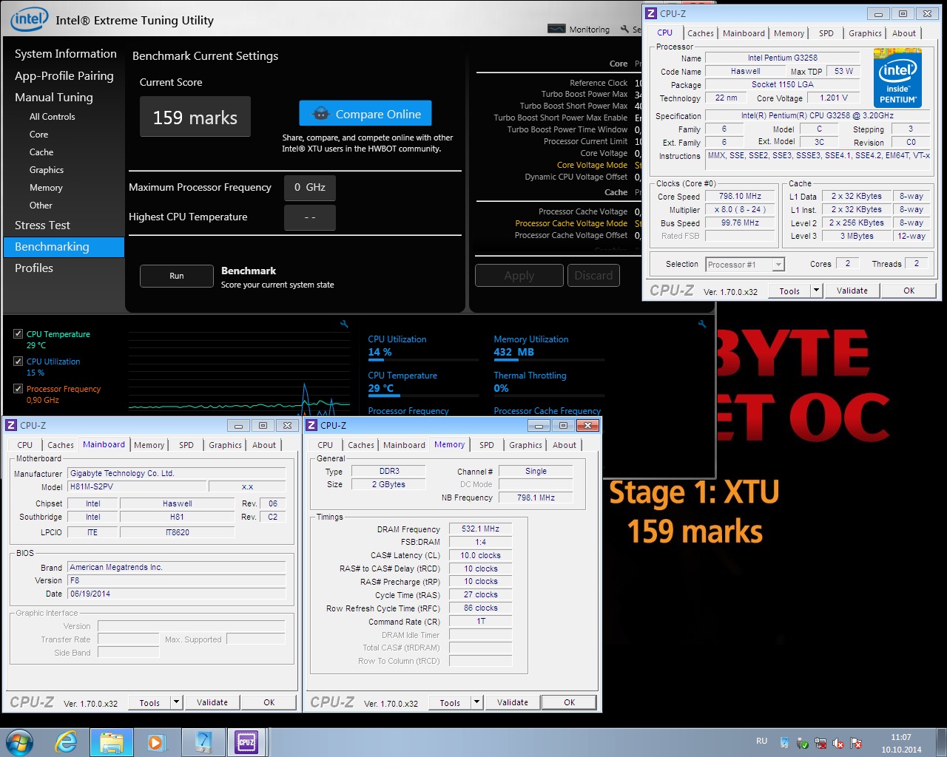Click Compare Online button

[365, 114]
